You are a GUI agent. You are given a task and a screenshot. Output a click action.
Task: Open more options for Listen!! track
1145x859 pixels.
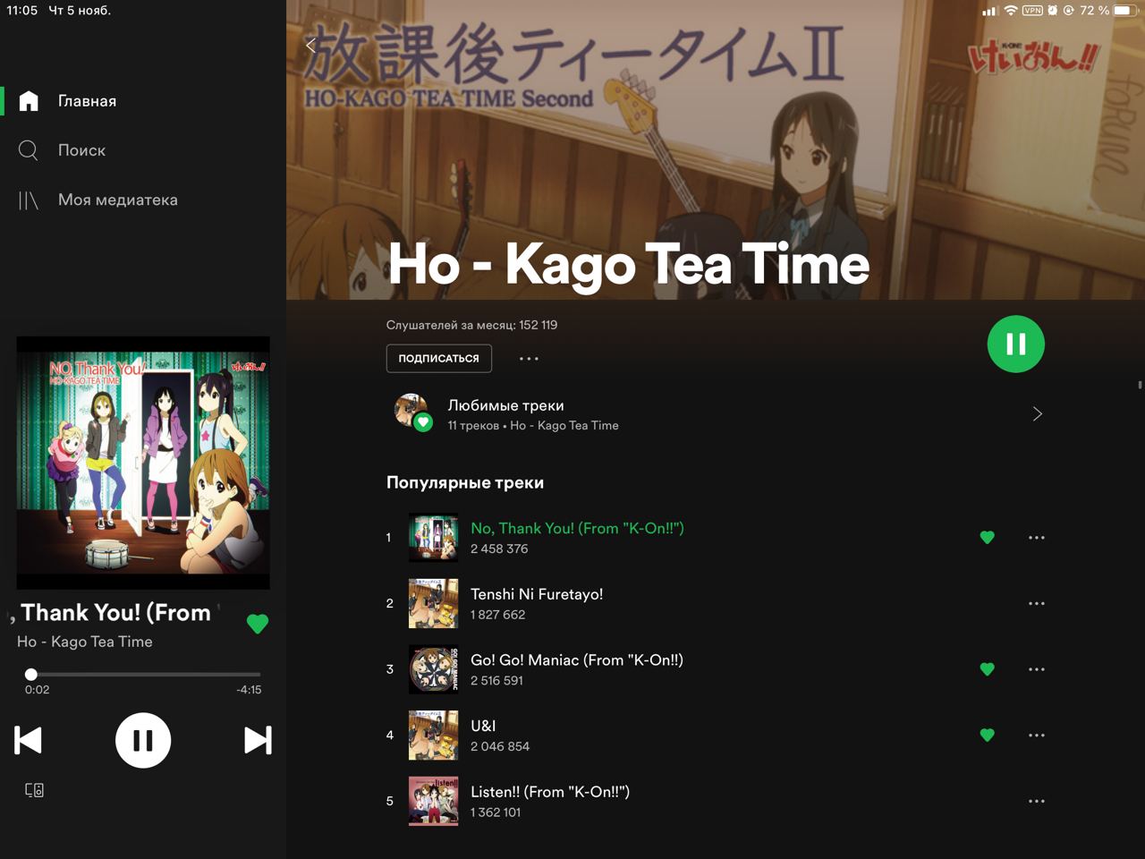[x=1037, y=802]
